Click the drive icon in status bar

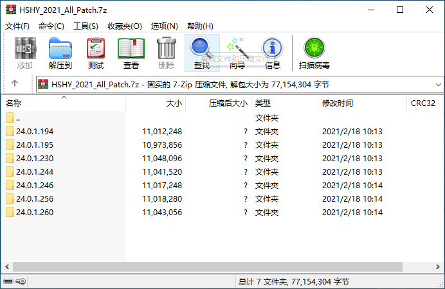click(x=8, y=281)
